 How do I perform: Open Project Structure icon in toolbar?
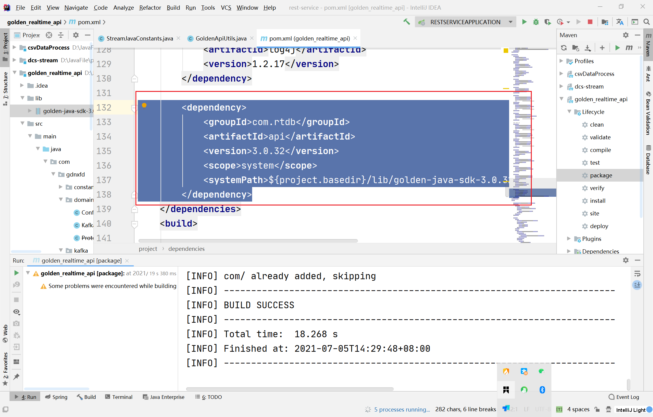605,22
